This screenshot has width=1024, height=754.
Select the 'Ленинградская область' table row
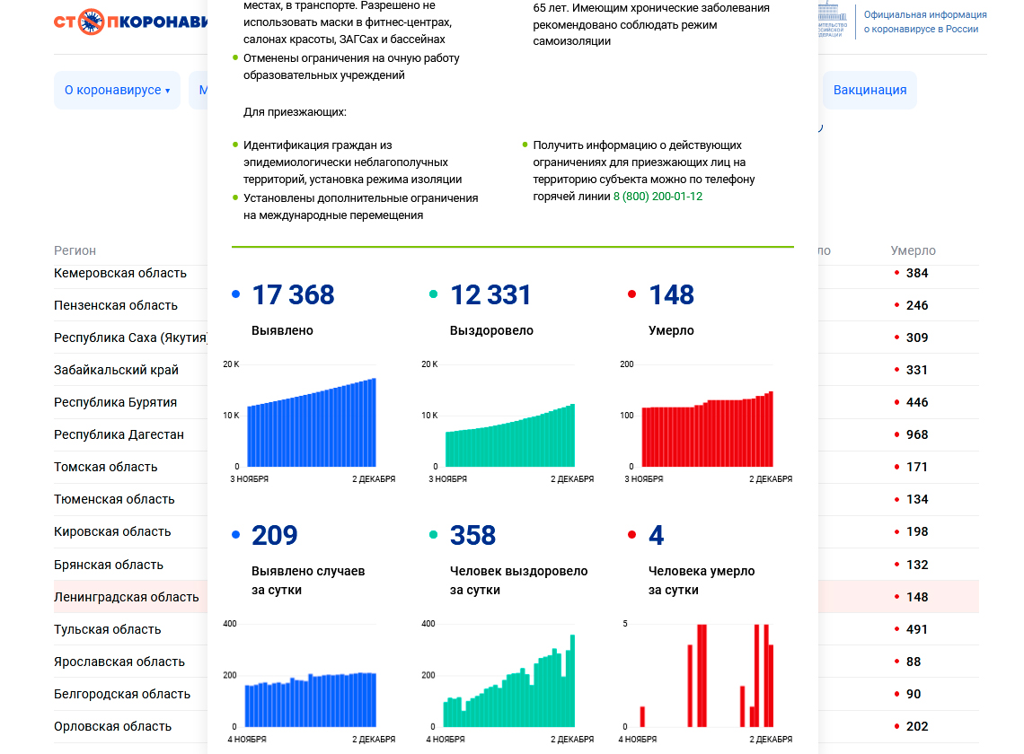coord(127,597)
